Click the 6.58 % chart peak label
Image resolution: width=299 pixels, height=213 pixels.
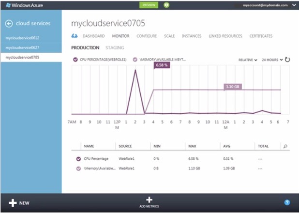162,65
